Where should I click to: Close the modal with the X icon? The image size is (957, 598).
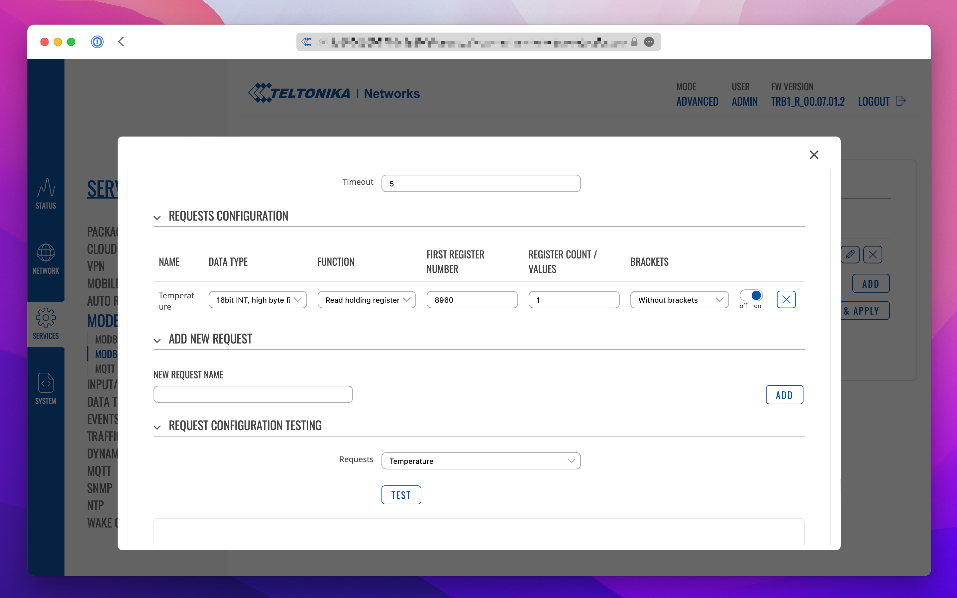(813, 154)
